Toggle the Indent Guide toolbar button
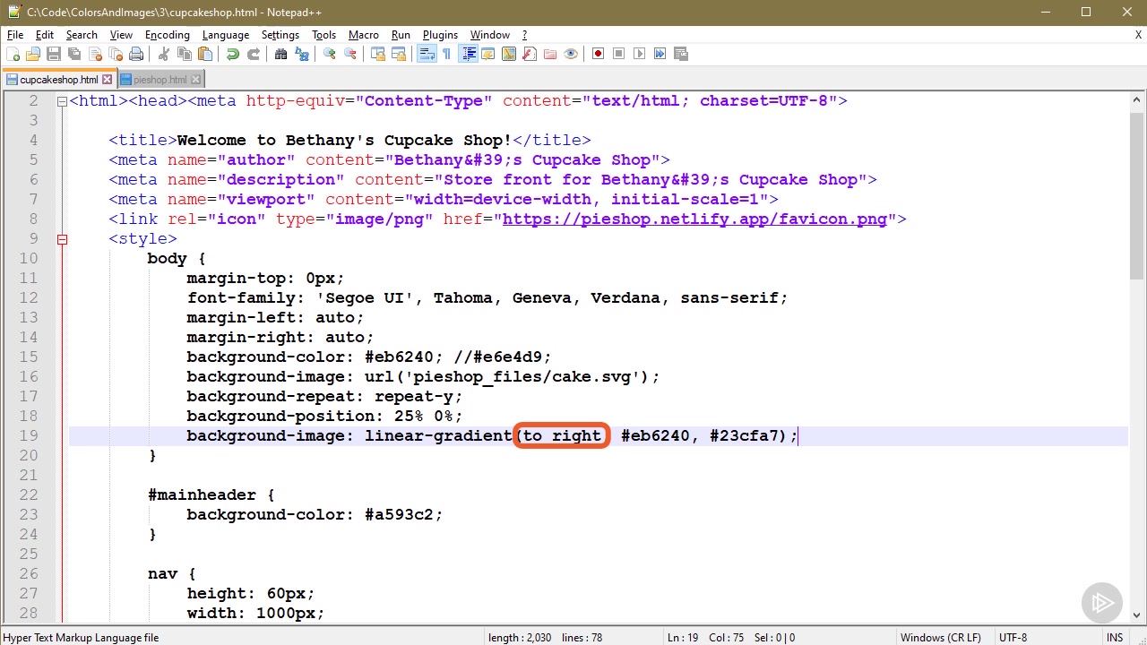The width and height of the screenshot is (1147, 645). point(468,54)
